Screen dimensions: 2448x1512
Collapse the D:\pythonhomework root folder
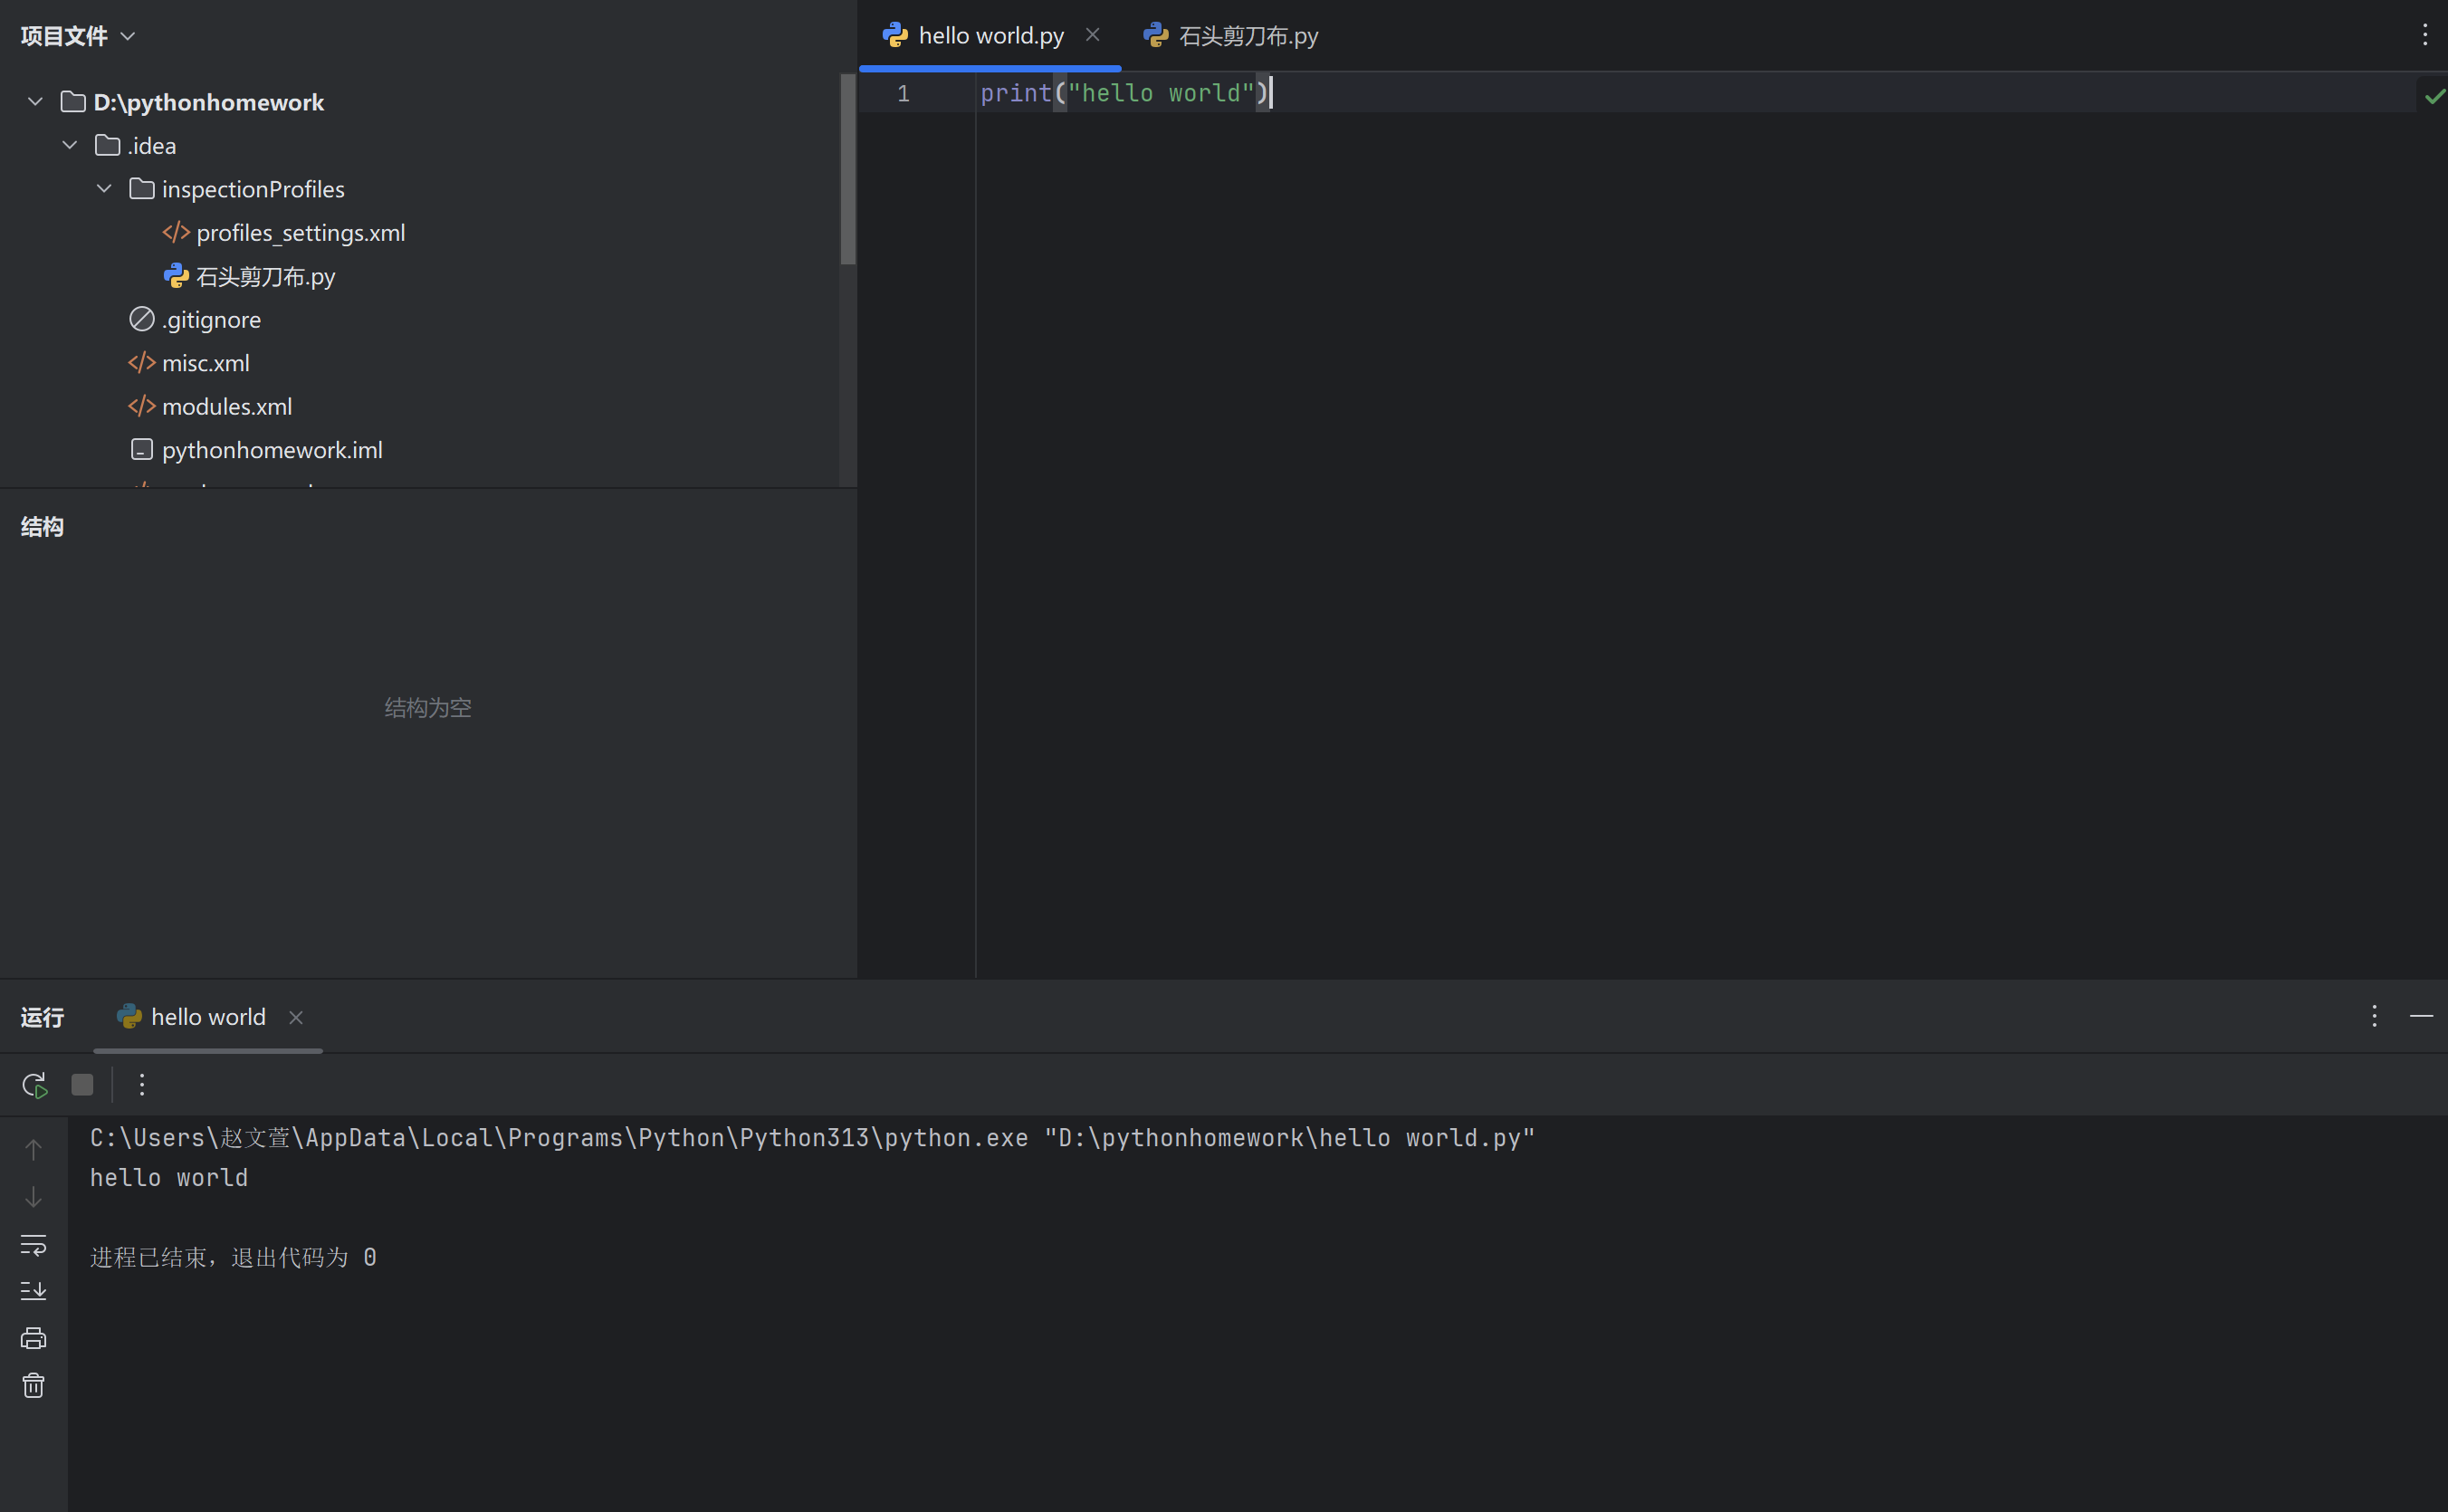(x=36, y=102)
